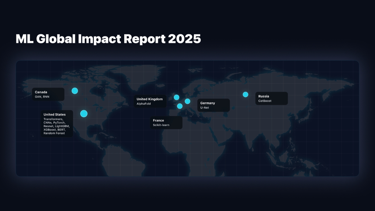
Task: Click the Russia map marker
Action: coord(246,94)
